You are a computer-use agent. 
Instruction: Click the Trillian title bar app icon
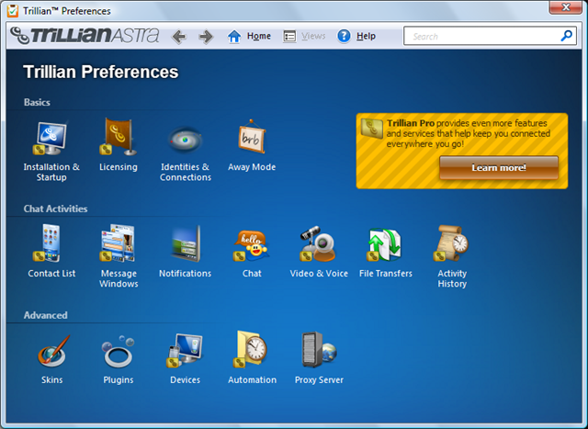tap(12, 10)
